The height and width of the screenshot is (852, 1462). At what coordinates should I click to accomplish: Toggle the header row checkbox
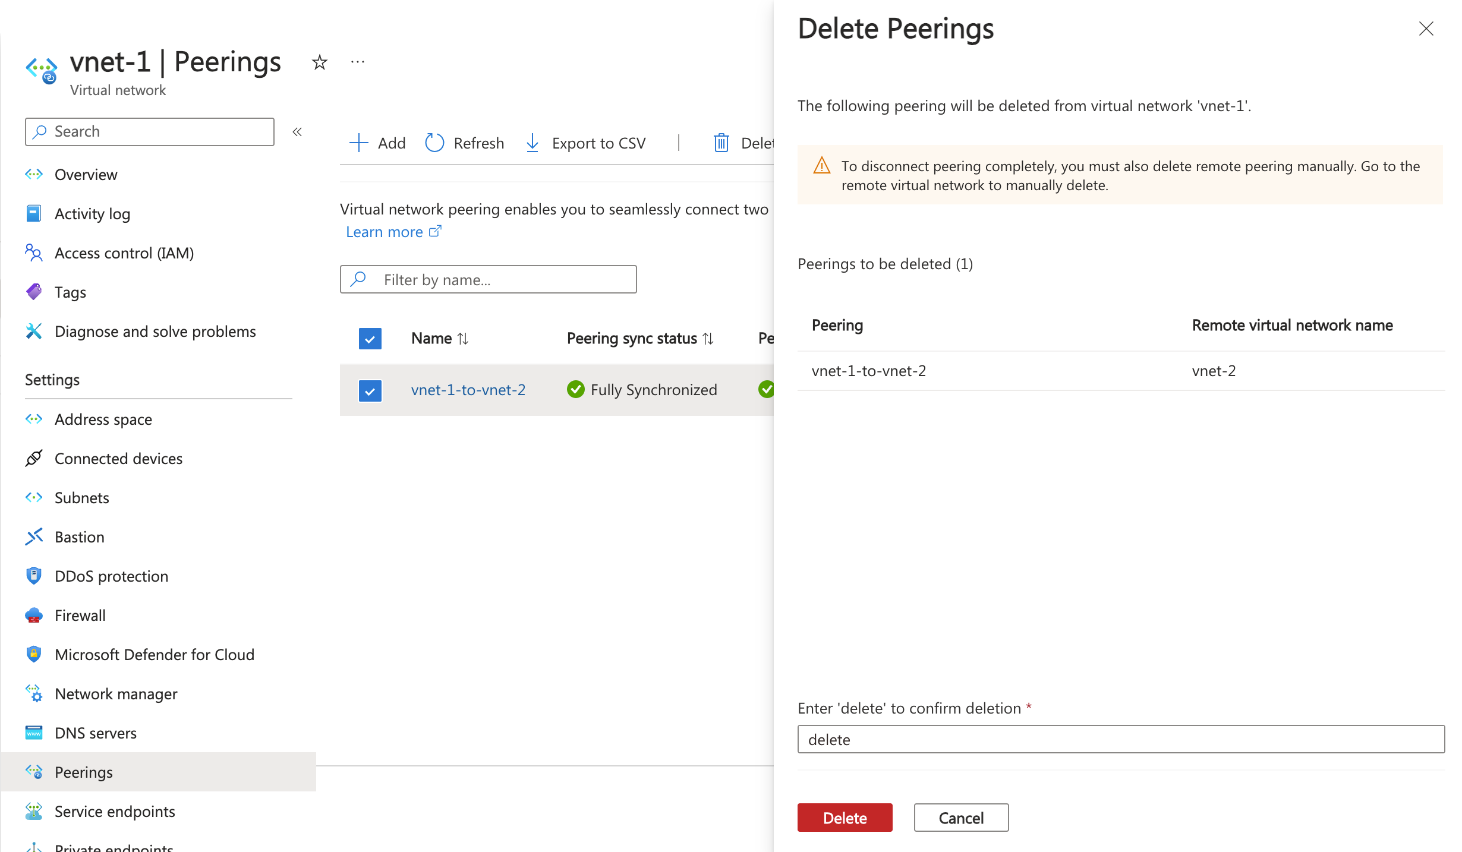(x=369, y=337)
